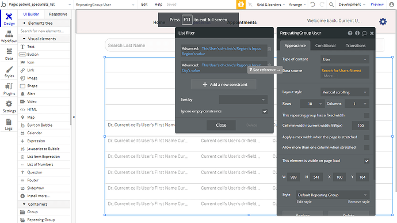
Task: Switch to the Transitions tab
Action: pyautogui.click(x=356, y=46)
